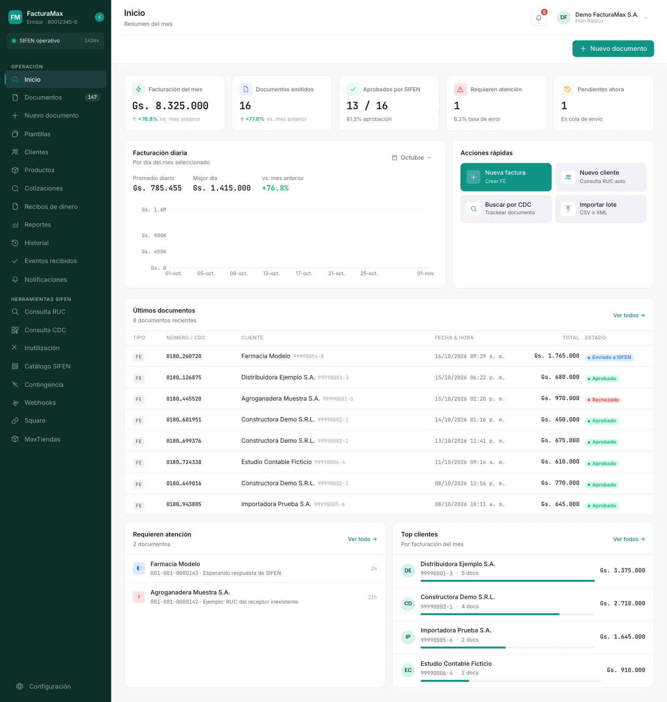Click the Clientes sidebar icon
Viewport: 667px width, 702px height.
point(15,152)
